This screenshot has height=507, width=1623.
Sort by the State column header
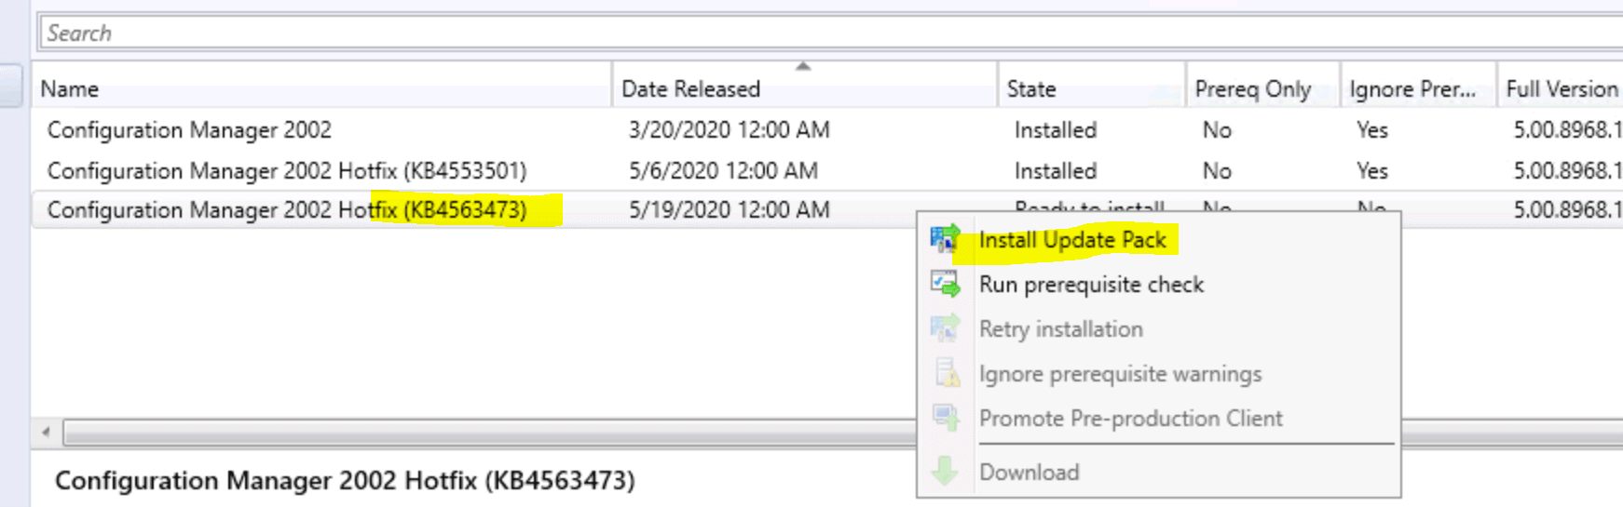tap(1092, 89)
